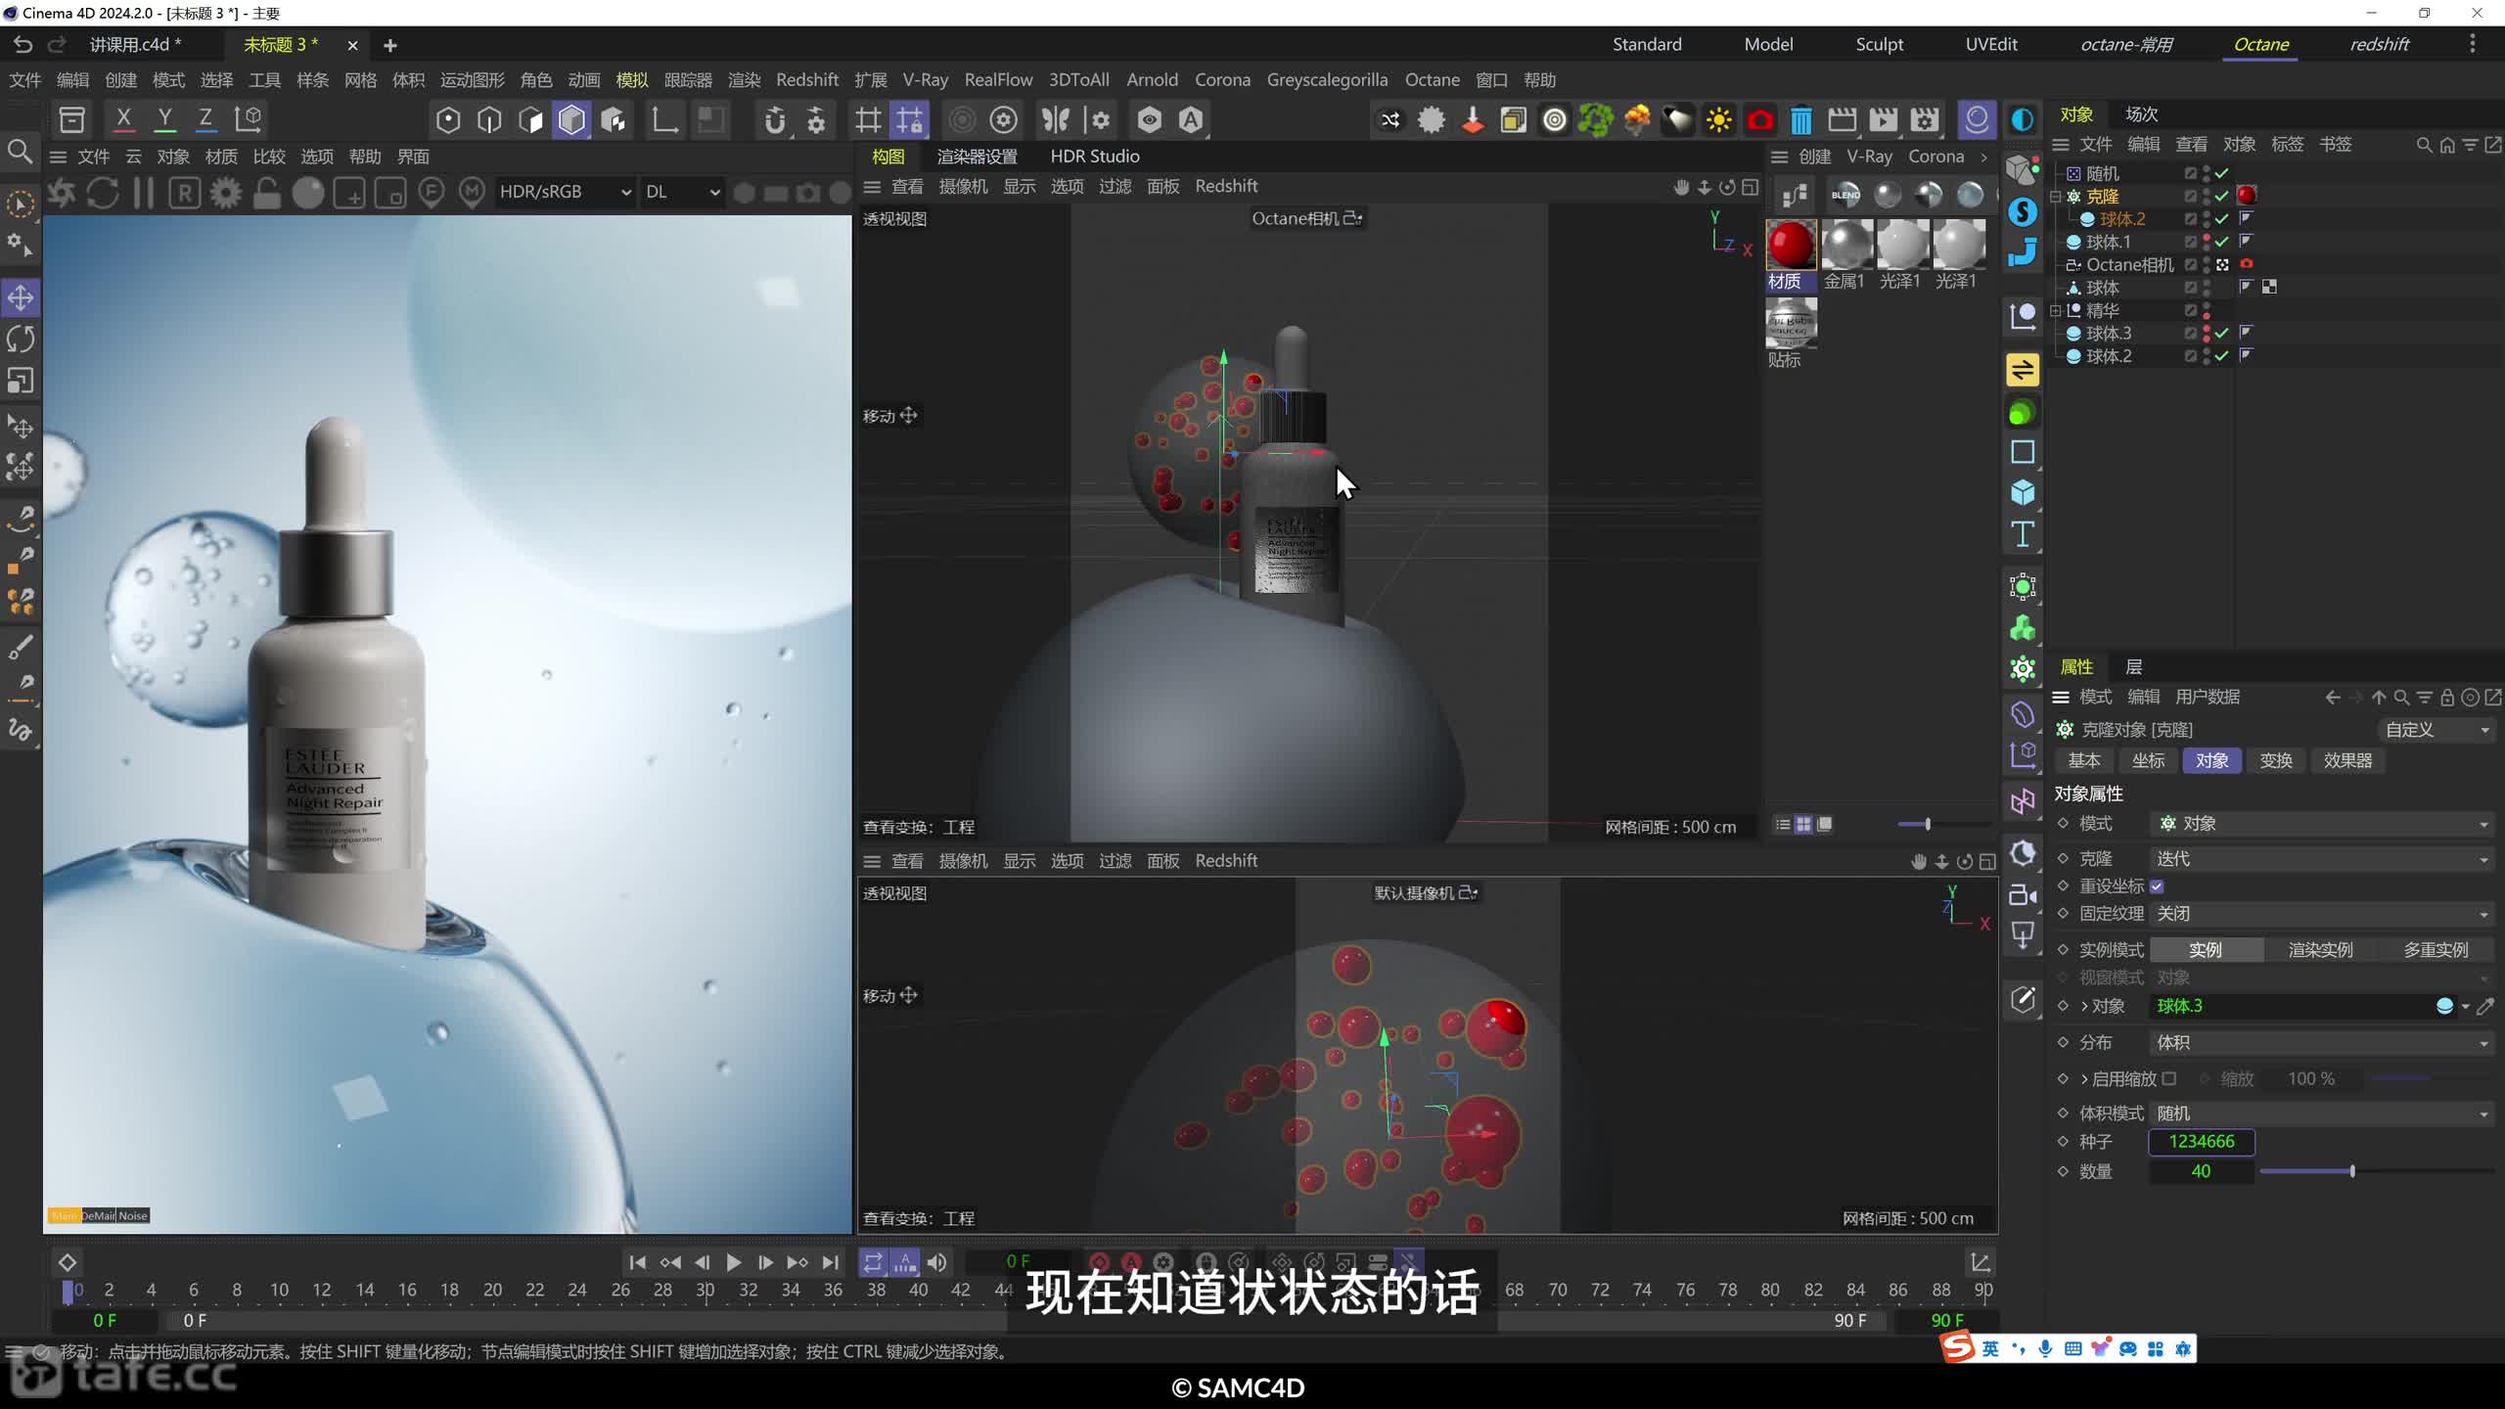This screenshot has height=1409, width=2505.
Task: Toggle green check of 球体.1 object
Action: (2222, 242)
